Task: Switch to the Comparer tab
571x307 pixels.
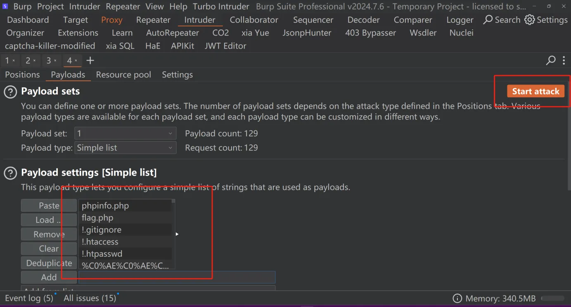Action: [413, 20]
